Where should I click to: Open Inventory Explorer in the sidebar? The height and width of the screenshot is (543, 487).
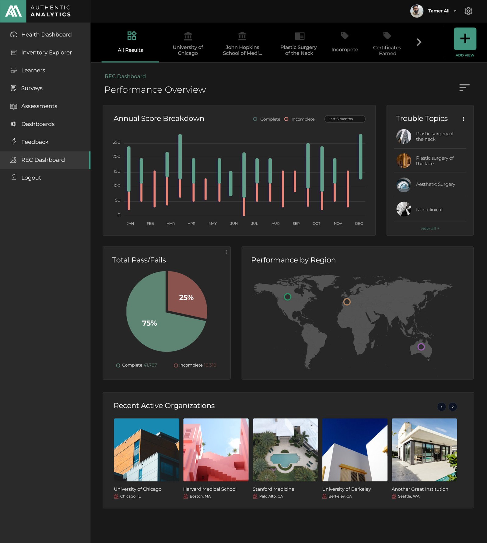point(46,52)
